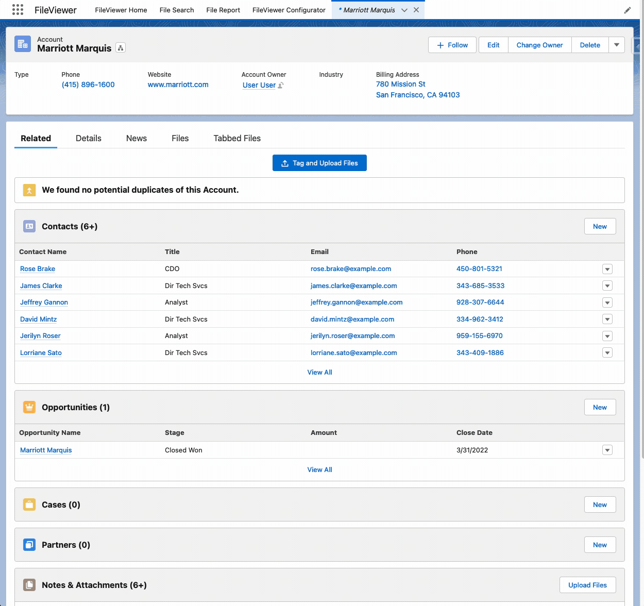Create a New contact
644x606 pixels.
(x=600, y=226)
